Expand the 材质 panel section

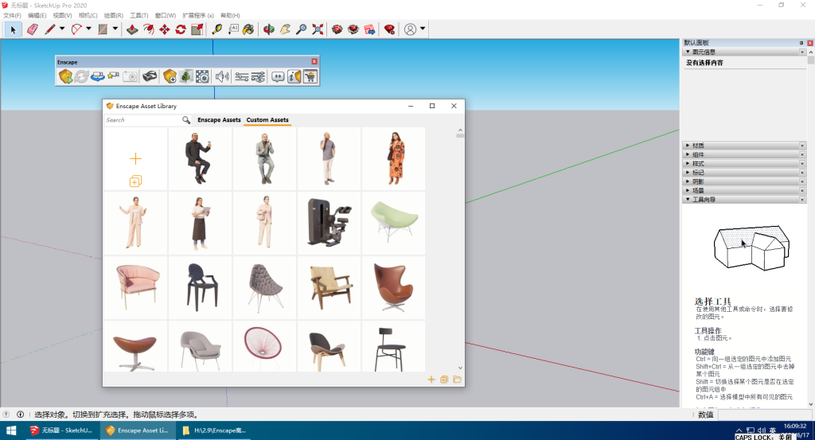click(698, 145)
